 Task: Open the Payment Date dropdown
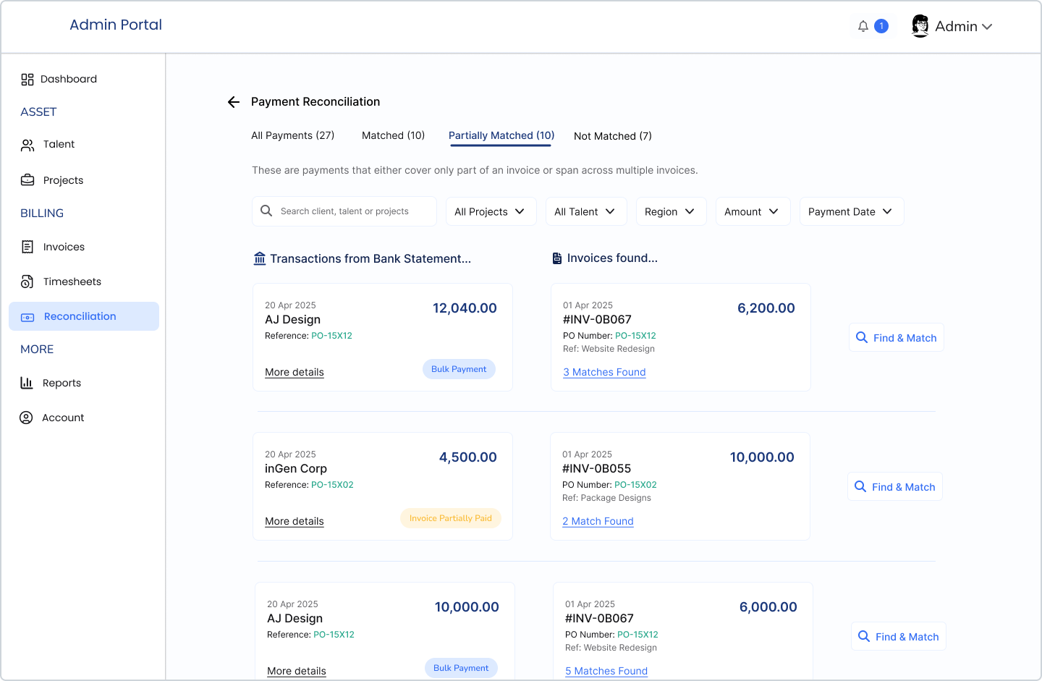click(x=852, y=211)
